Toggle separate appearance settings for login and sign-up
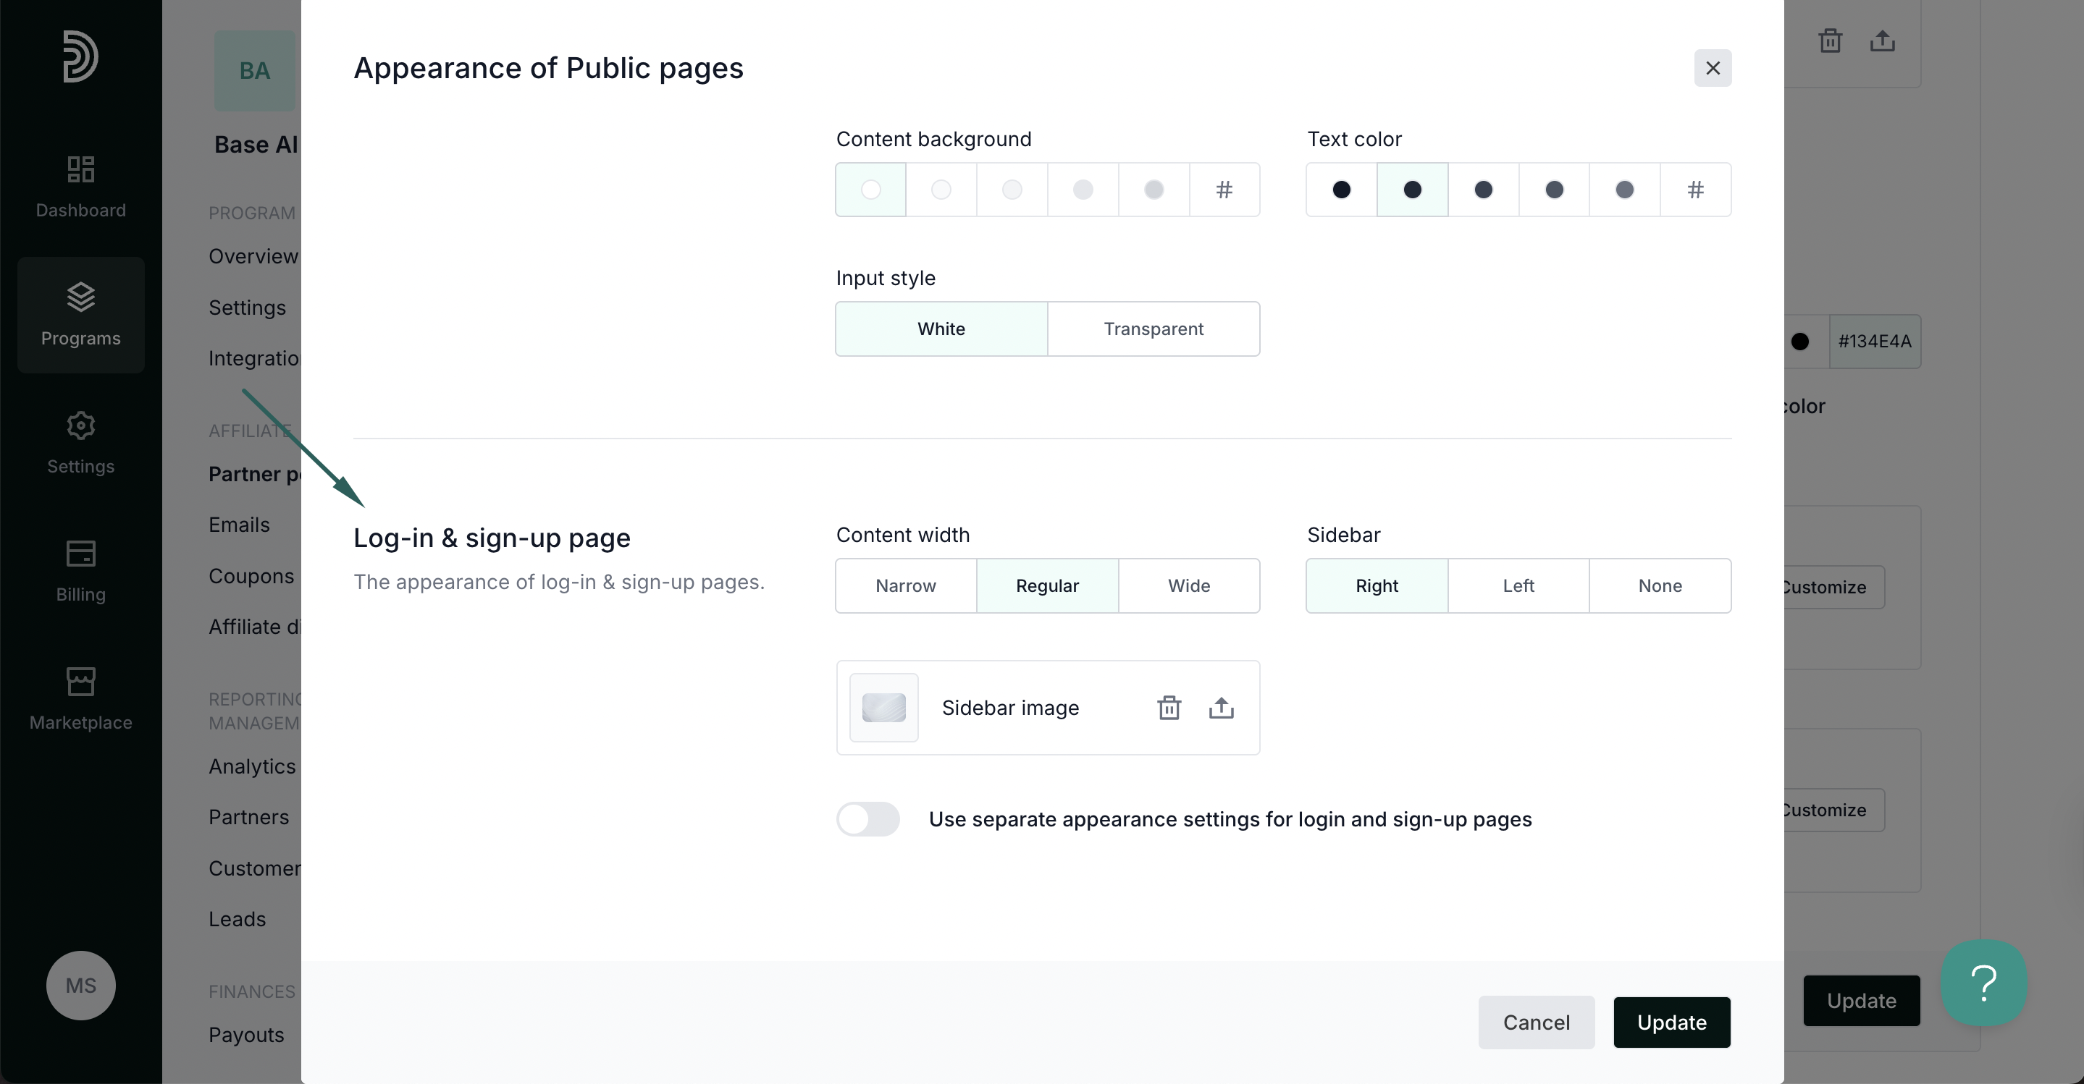The height and width of the screenshot is (1084, 2084). pyautogui.click(x=868, y=819)
